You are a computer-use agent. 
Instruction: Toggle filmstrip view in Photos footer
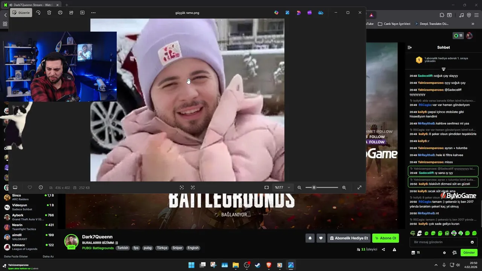15,187
